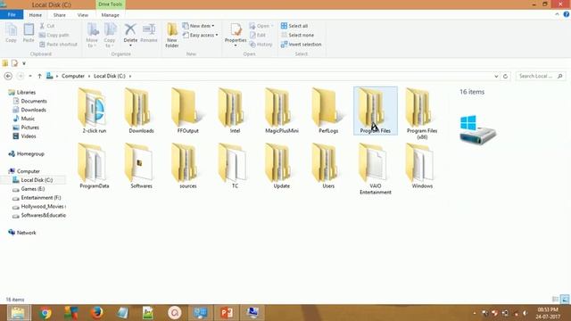Open the File tab

pyautogui.click(x=12, y=14)
